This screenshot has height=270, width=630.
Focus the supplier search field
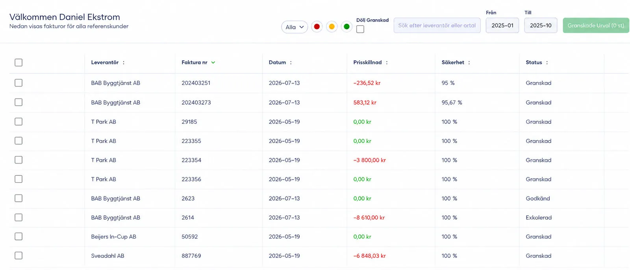coord(437,25)
